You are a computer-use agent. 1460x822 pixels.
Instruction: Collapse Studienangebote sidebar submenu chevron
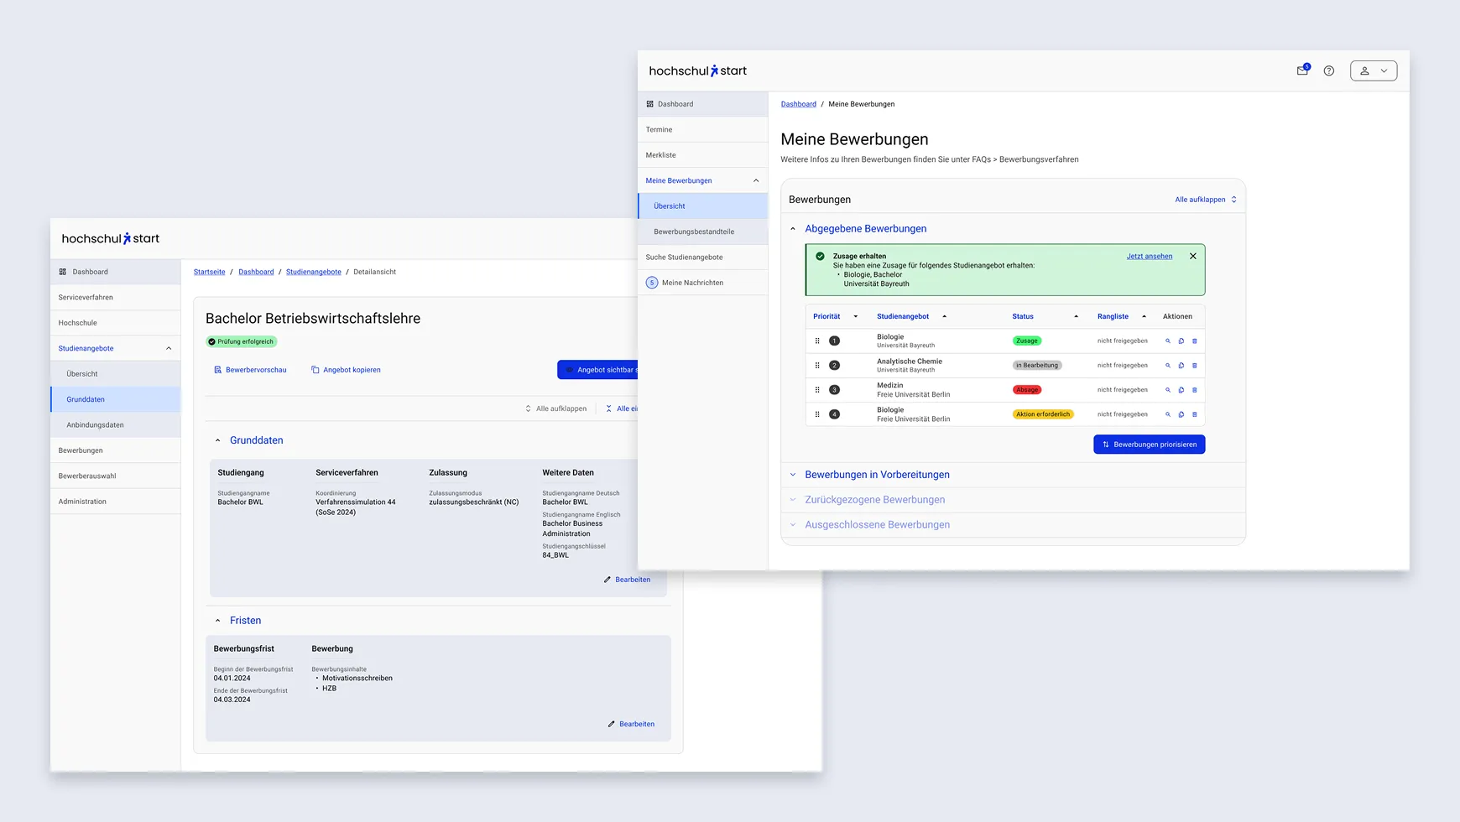coord(169,348)
